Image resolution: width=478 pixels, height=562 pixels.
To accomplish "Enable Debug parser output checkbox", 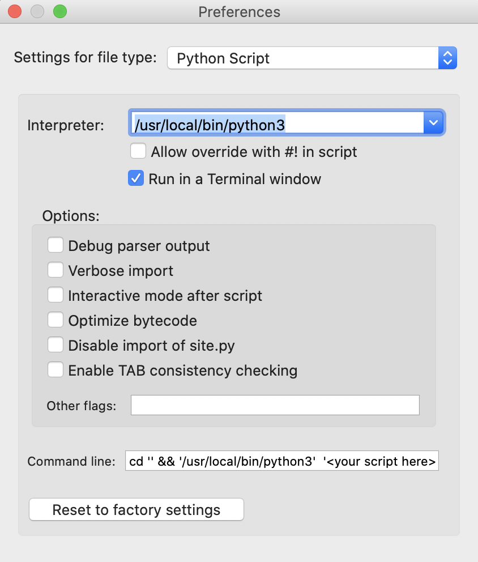I will [x=56, y=245].
